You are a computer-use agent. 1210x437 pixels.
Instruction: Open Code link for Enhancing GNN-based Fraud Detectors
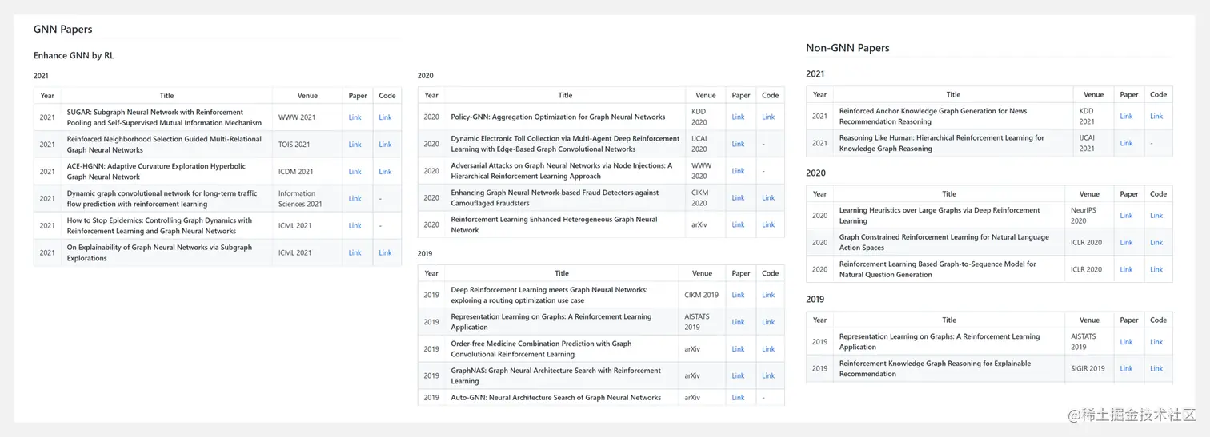768,198
